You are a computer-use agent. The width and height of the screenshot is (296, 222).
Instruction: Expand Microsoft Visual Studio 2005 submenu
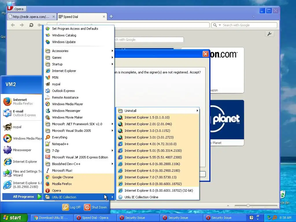pos(79,131)
